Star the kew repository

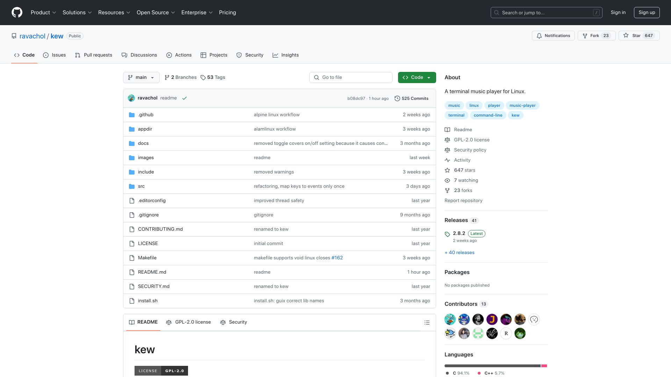(639, 36)
